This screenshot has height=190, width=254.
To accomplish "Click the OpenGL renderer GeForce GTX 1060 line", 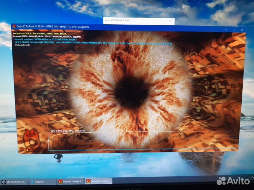I will point(45,39).
